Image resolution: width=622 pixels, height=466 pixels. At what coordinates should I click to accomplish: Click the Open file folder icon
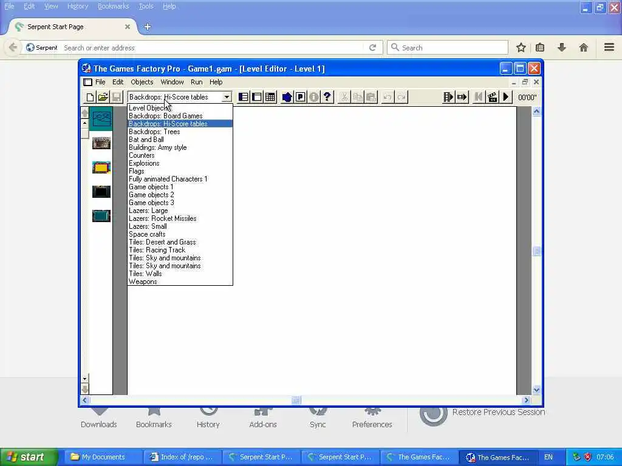click(x=103, y=97)
